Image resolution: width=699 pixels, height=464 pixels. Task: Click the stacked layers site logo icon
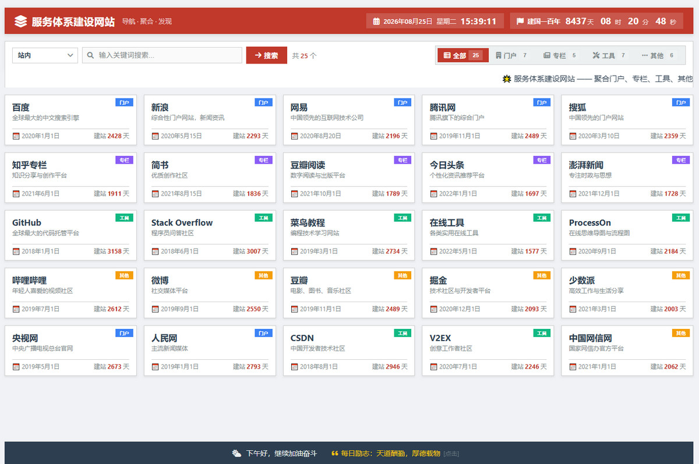click(21, 22)
